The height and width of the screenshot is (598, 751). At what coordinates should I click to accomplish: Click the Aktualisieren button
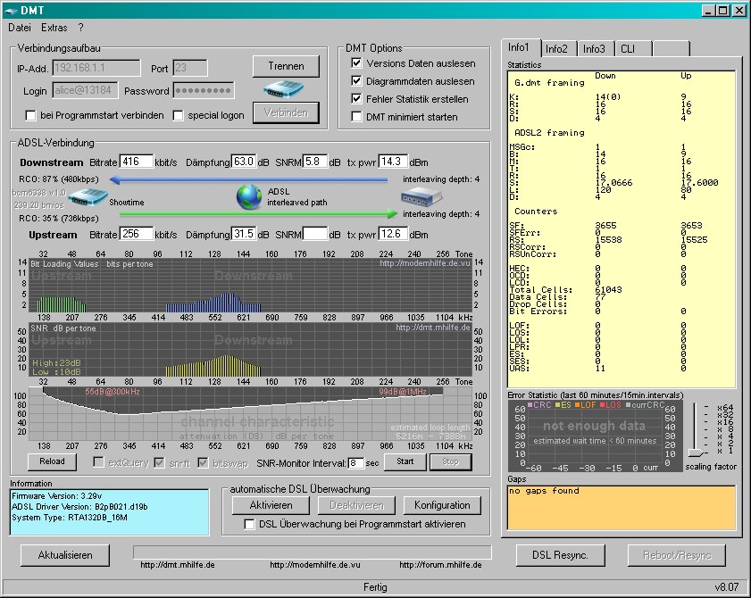65,555
